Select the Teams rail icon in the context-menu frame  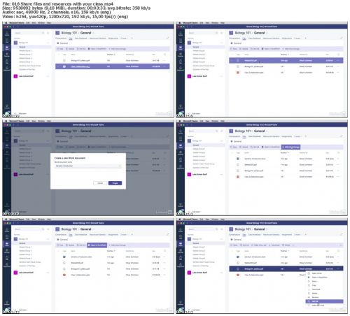click(181, 244)
